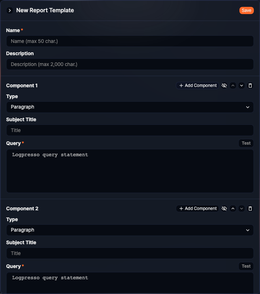Viewport: 260px width, 294px height.
Task: Click the New Report Template header title
Action: click(45, 10)
